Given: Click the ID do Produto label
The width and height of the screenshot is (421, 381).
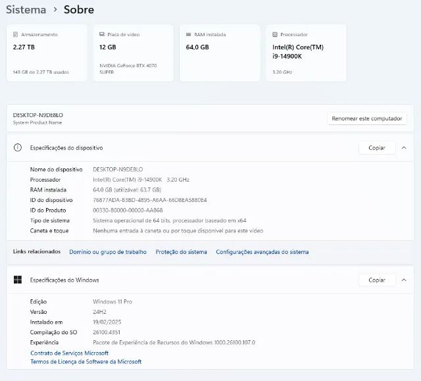Looking at the screenshot, I should point(48,210).
